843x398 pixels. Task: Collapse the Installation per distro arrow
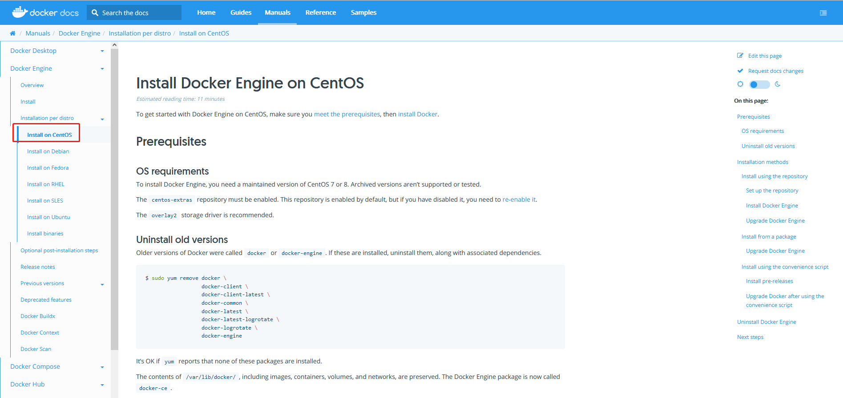tap(102, 119)
